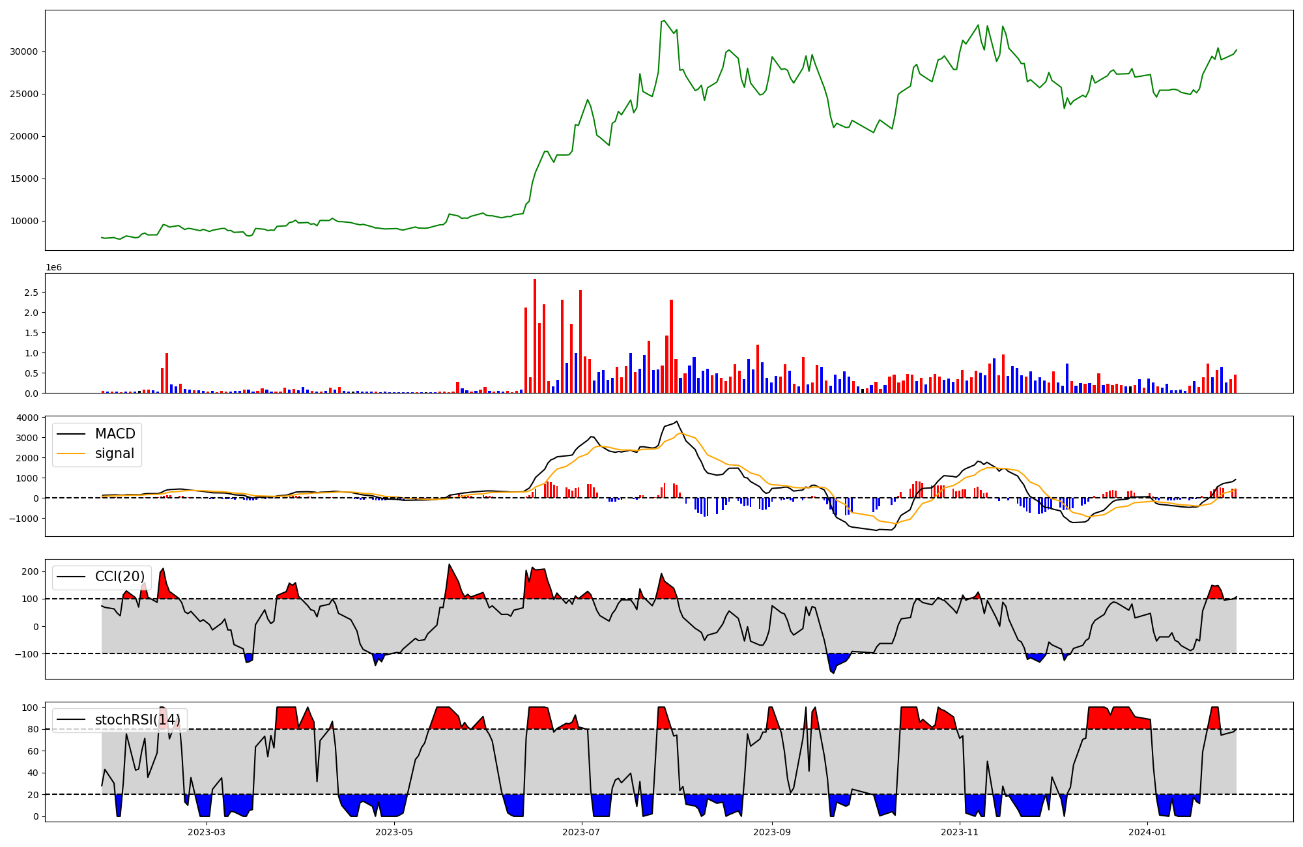The image size is (1303, 847).
Task: Click the 2023-09 x-axis date label
Action: coord(772,832)
